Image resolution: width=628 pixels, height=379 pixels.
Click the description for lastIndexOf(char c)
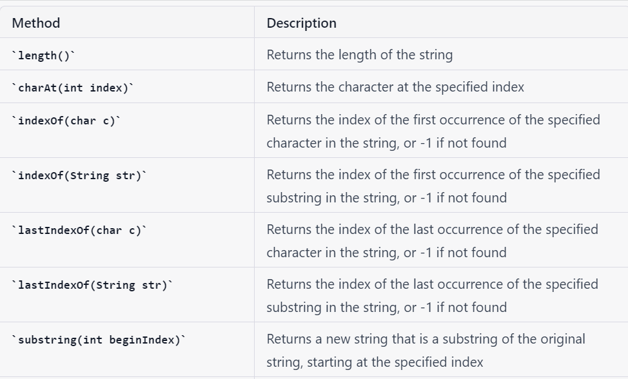coord(433,241)
